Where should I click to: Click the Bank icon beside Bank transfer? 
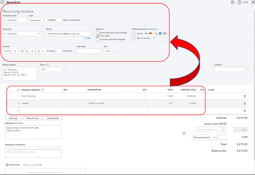point(154,38)
